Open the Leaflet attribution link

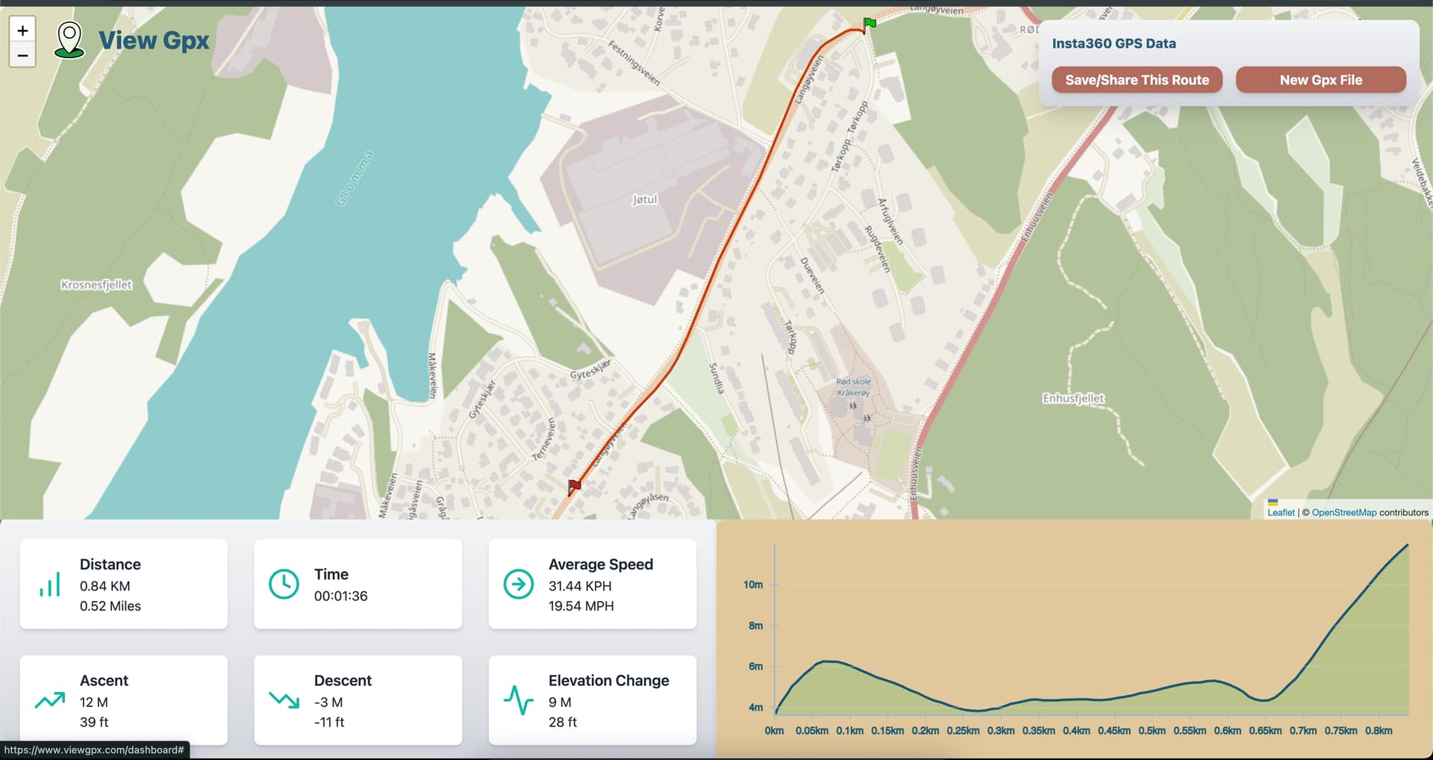click(1281, 512)
